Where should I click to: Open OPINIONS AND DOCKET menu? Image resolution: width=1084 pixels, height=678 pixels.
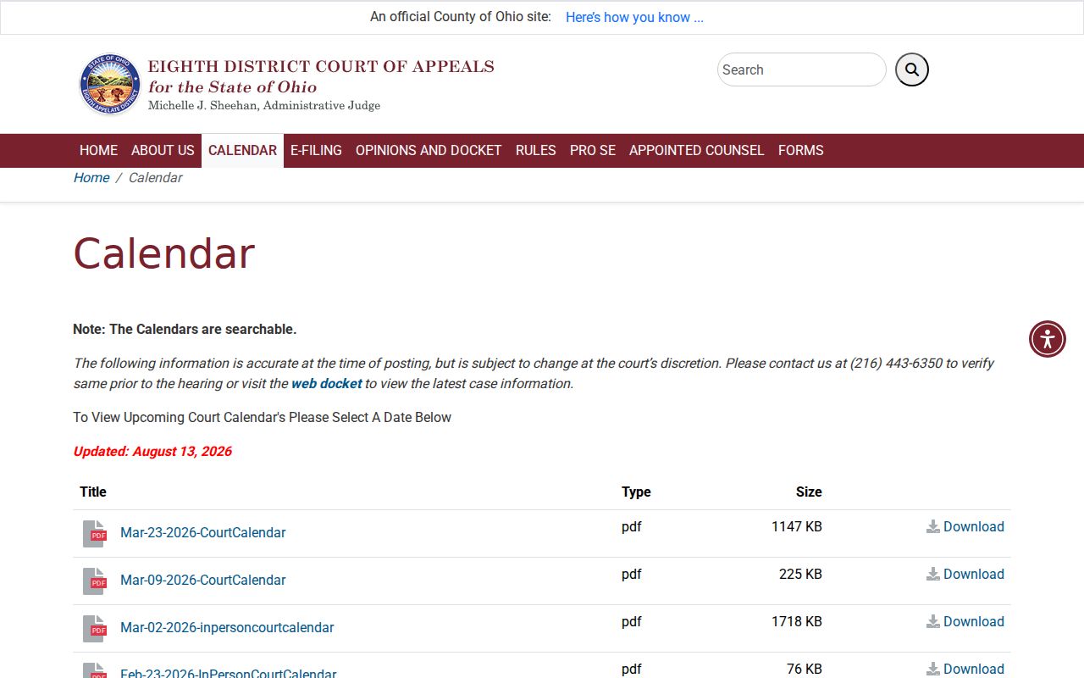[429, 150]
